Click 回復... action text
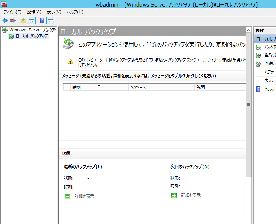This screenshot has height=224, width=276. coord(270,63)
